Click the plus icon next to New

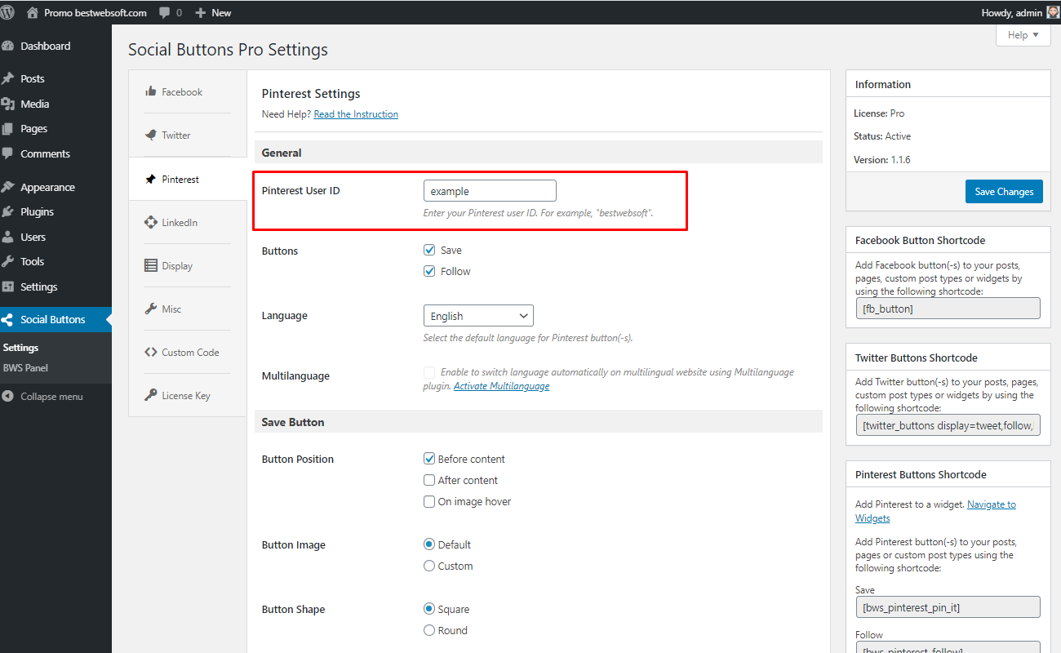200,13
